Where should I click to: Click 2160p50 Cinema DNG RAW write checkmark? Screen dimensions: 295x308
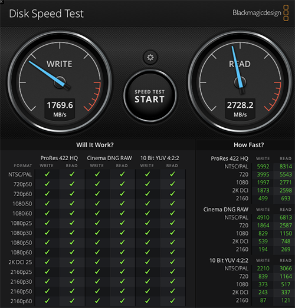pos(97,291)
